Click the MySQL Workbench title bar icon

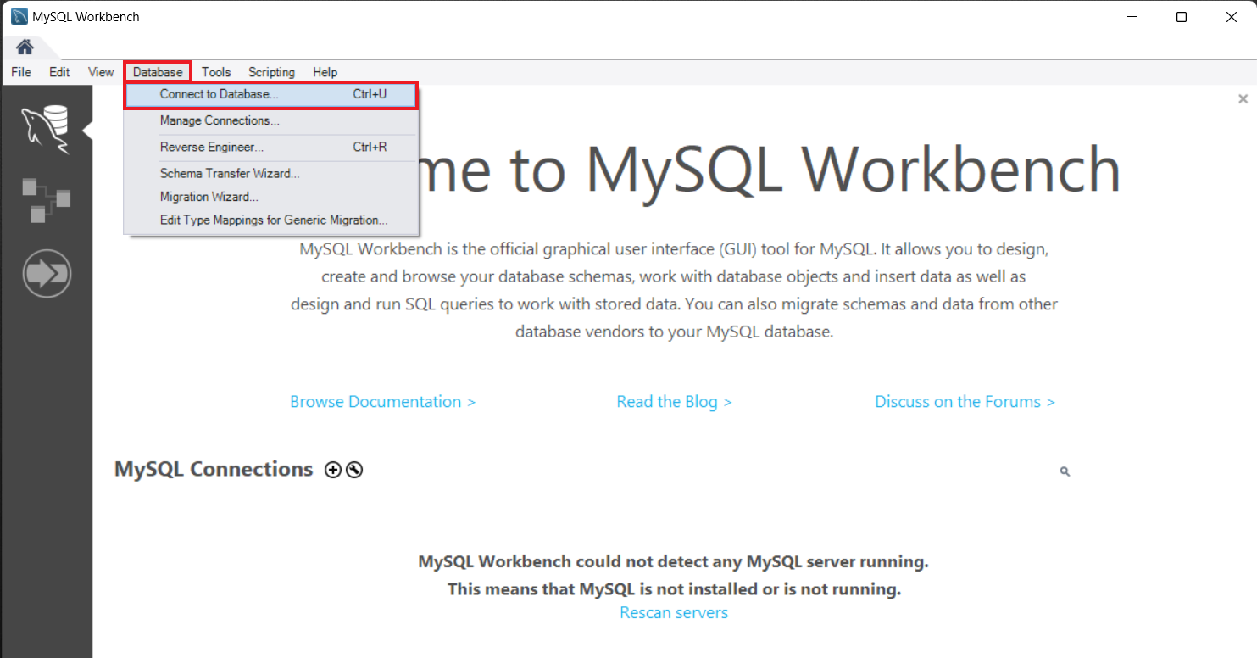[x=19, y=17]
